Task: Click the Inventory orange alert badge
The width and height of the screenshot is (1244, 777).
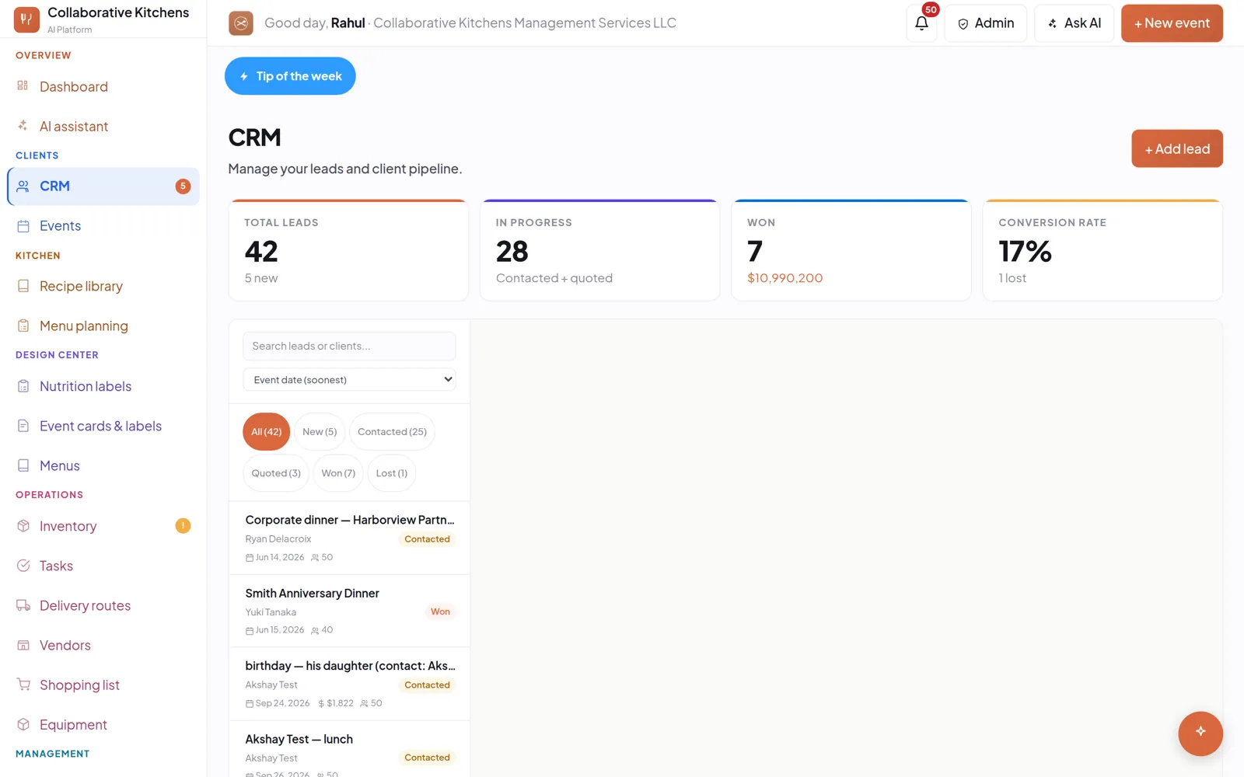Action: tap(183, 526)
